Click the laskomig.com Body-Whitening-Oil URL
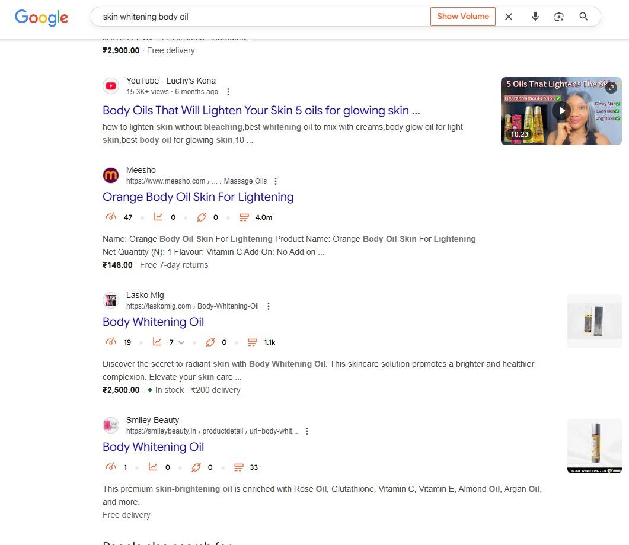Viewport: 629px width, 545px height. pyautogui.click(x=193, y=306)
